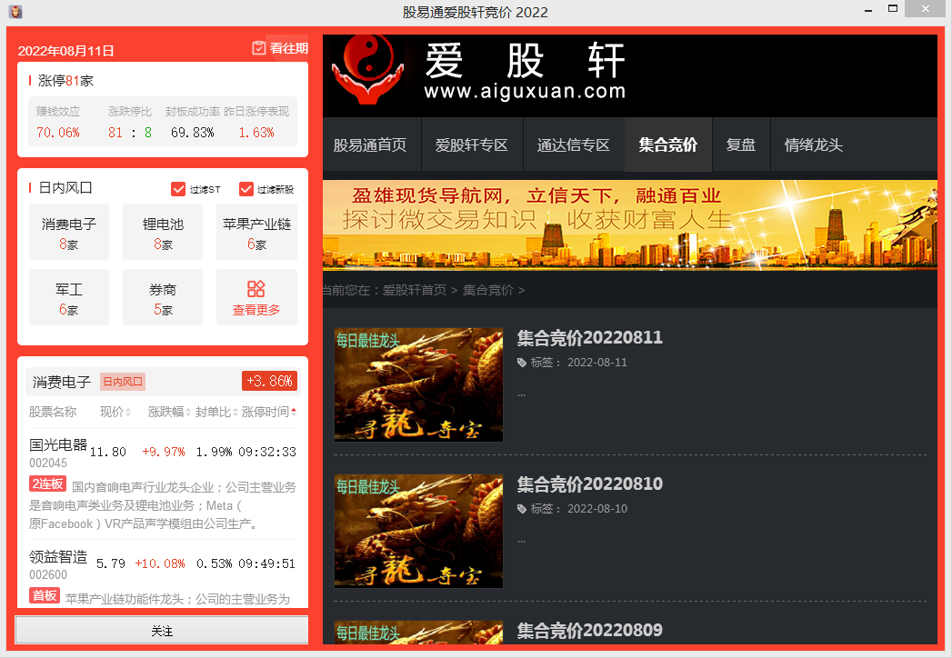Viewport: 952px width, 658px height.
Task: Click the 盈雄现货导航网 banner ad
Action: pos(629,224)
